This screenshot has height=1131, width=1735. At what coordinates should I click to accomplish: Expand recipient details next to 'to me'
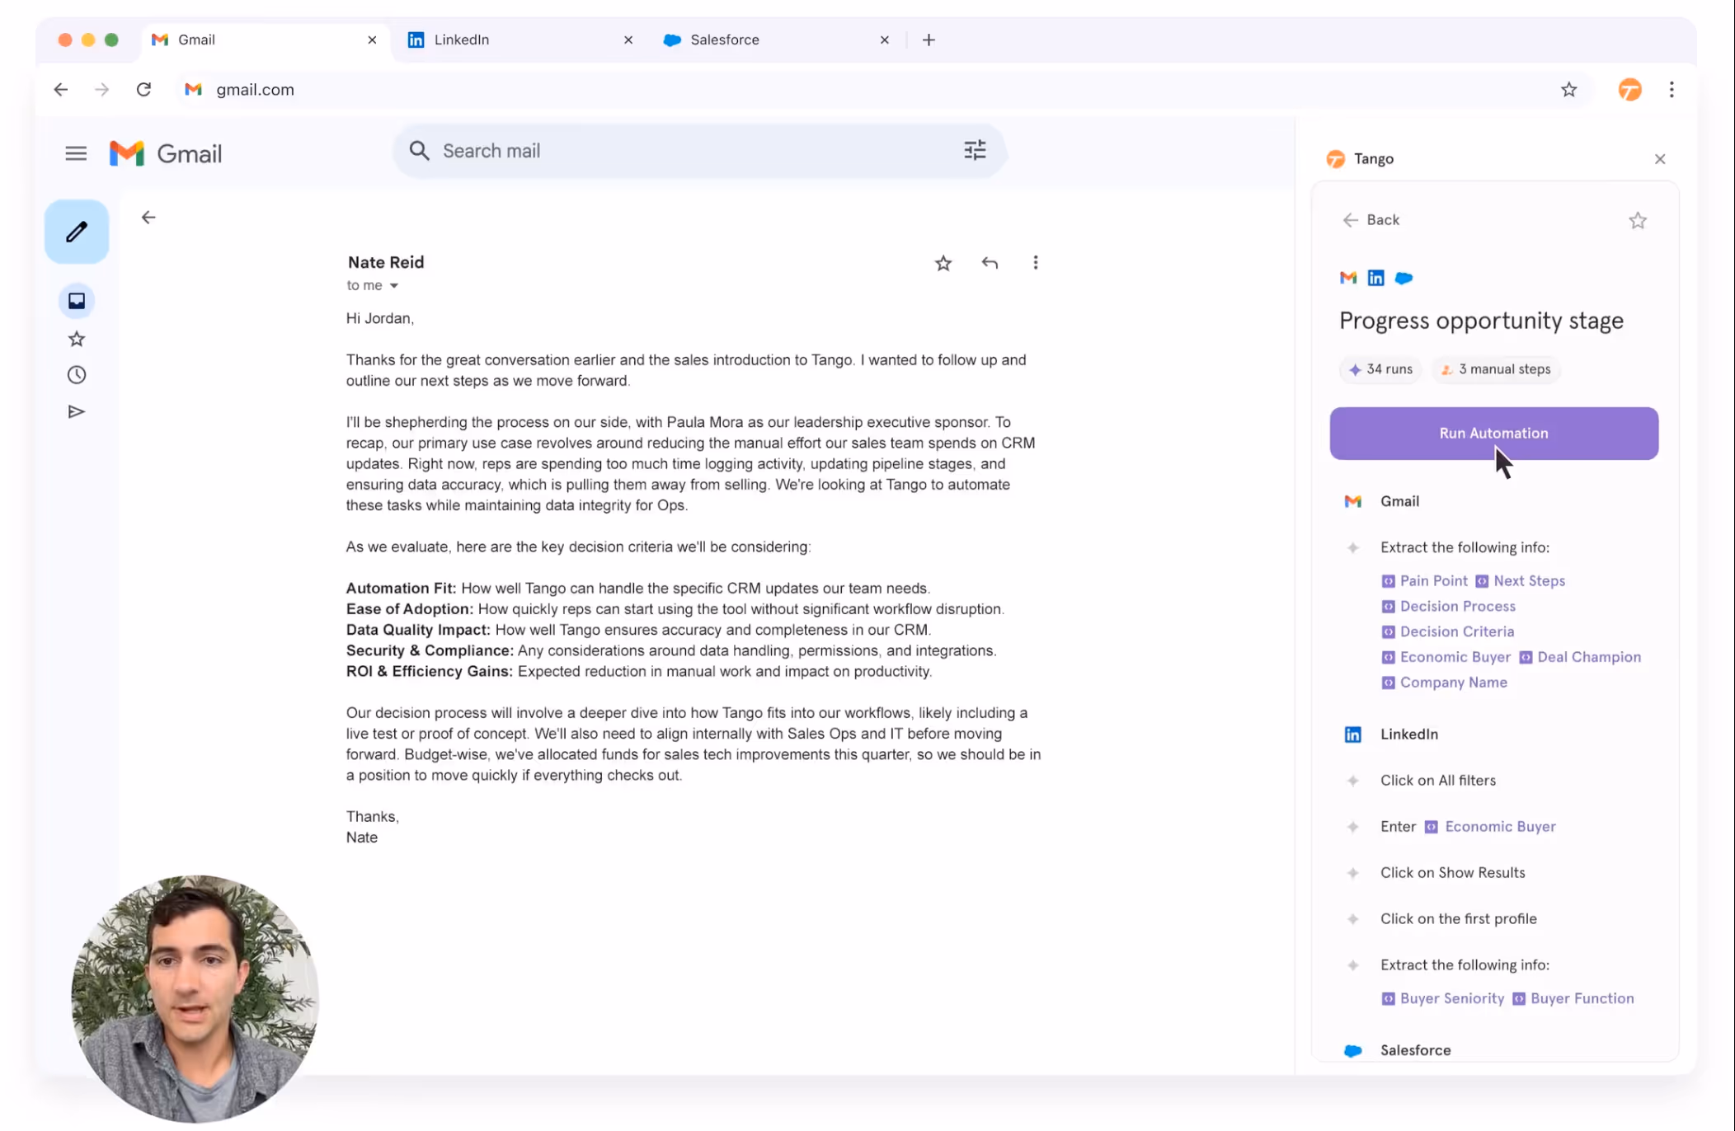[x=394, y=286]
